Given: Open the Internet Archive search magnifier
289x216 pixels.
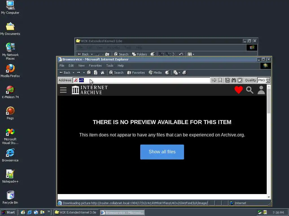Looking at the screenshot, I should point(250,90).
